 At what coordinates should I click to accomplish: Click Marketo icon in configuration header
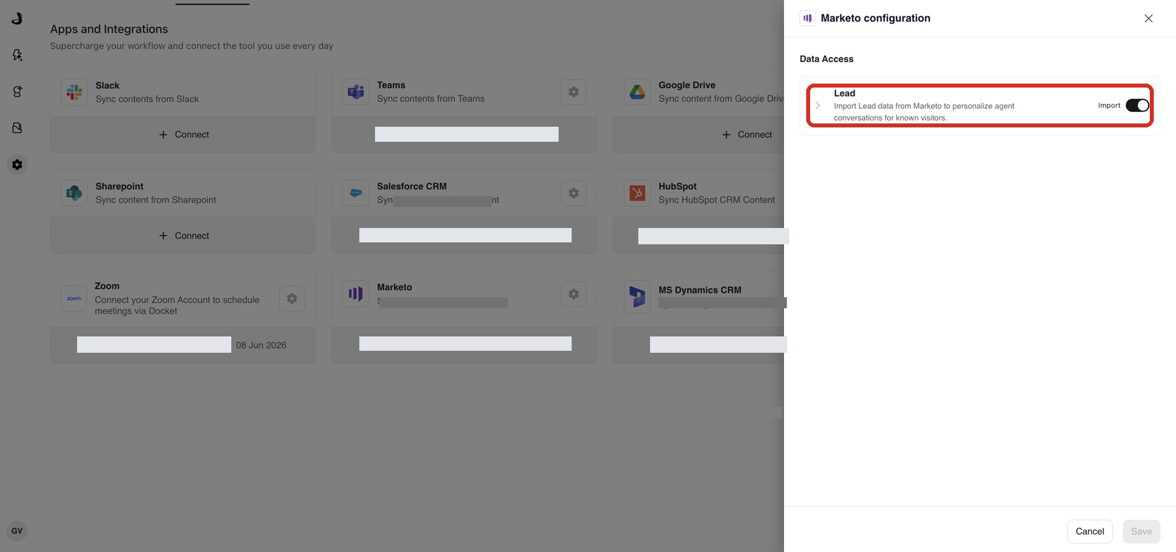(x=808, y=18)
